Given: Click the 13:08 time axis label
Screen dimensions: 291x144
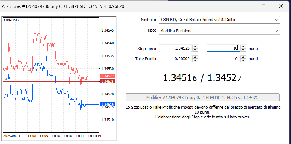Looking at the screenshot, I should click(31, 136).
